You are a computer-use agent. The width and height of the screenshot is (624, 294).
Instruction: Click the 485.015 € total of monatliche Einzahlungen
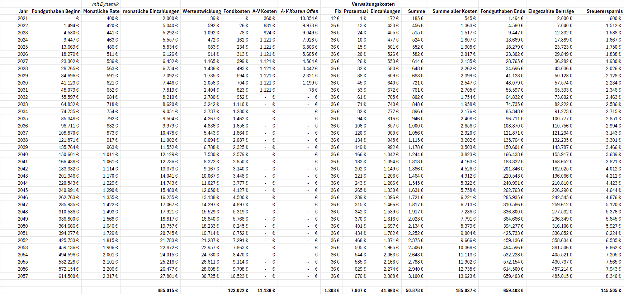pyautogui.click(x=167, y=290)
